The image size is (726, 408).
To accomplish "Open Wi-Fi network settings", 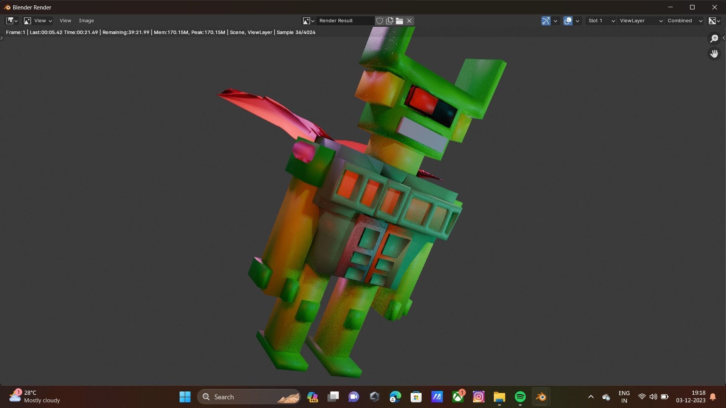I will [642, 397].
